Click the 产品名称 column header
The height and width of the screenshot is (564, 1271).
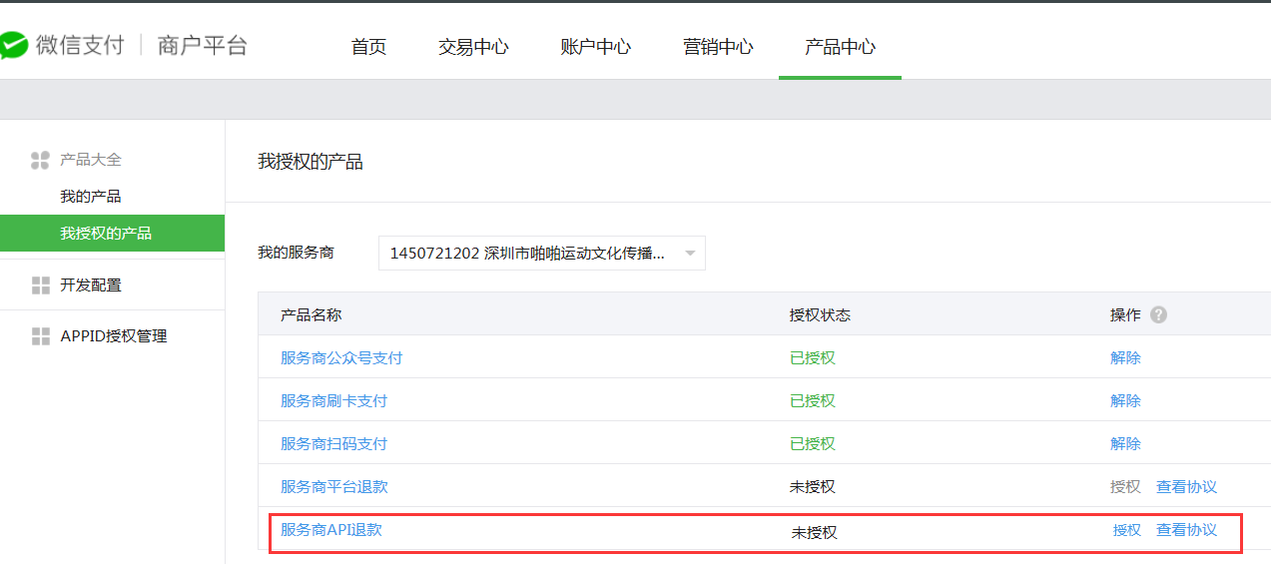[x=312, y=314]
